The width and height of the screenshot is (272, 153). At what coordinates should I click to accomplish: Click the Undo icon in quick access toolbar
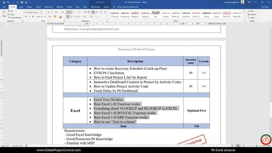[8, 3]
